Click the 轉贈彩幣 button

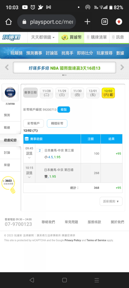(57, 124)
